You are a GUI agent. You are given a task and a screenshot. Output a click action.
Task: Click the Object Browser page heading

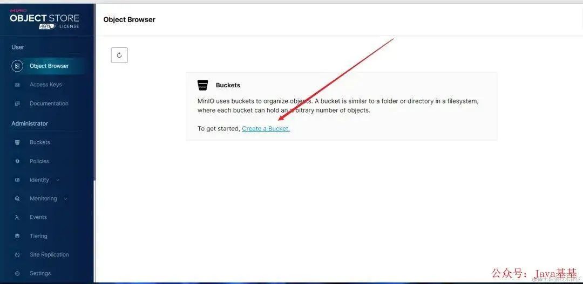point(130,20)
